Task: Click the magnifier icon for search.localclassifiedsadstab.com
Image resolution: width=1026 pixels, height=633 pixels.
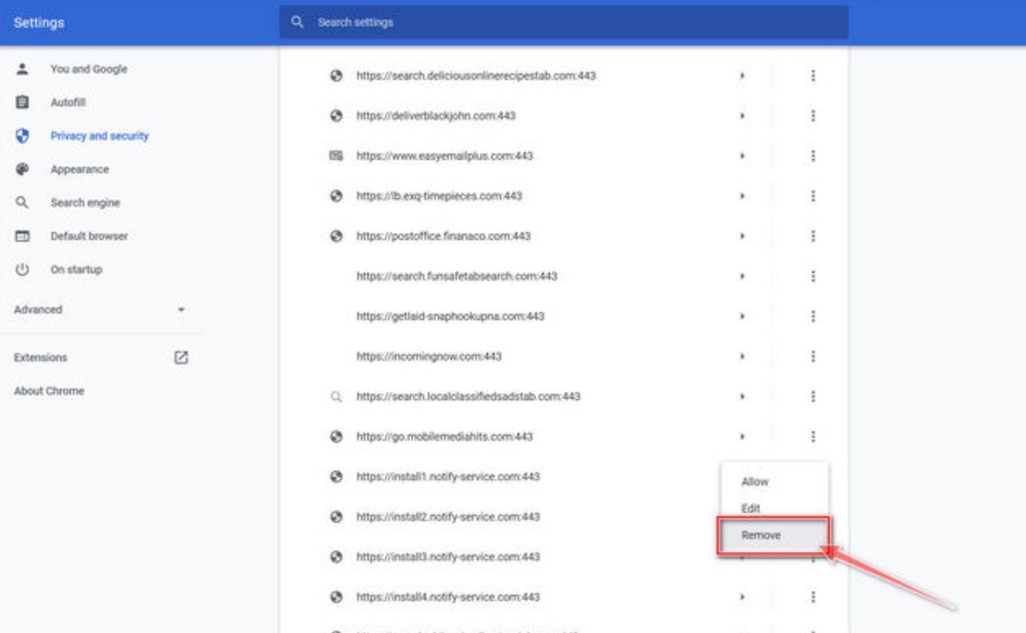Action: [336, 397]
